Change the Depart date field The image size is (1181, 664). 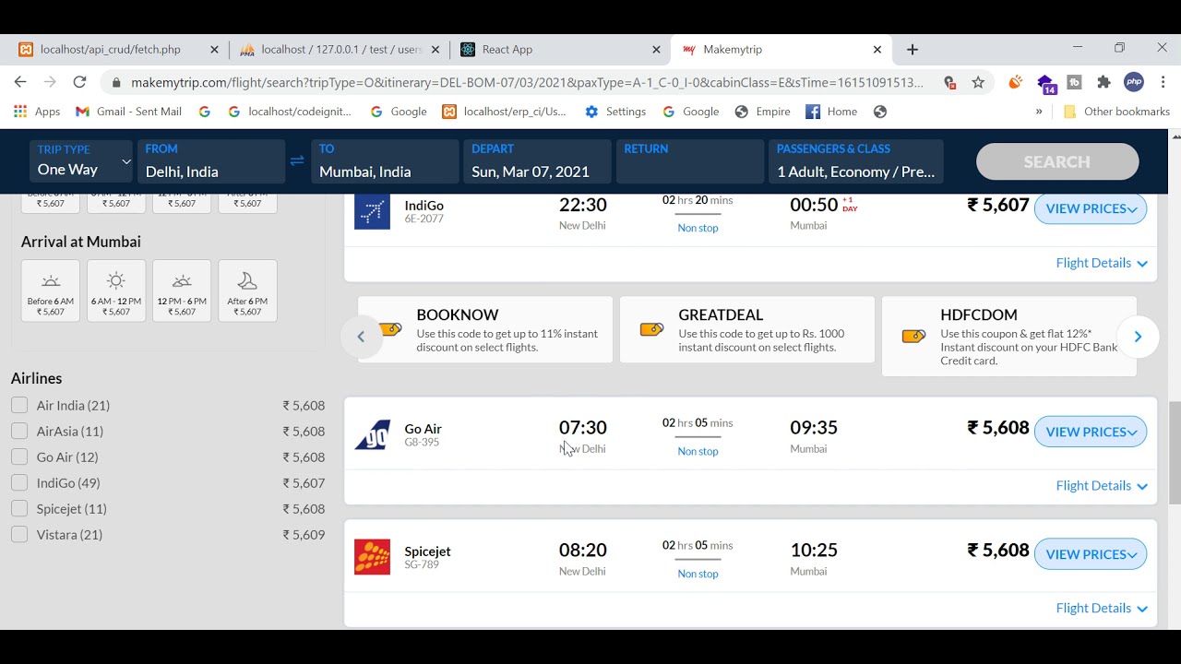pos(537,161)
